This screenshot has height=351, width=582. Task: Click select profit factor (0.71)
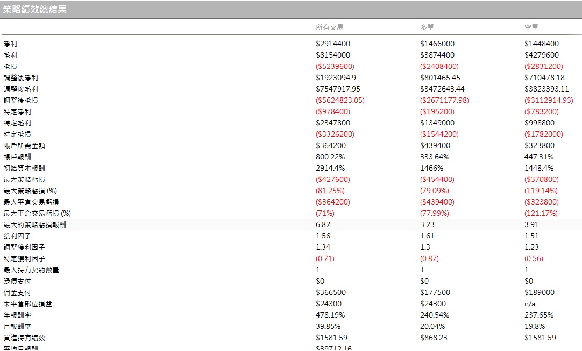point(325,259)
